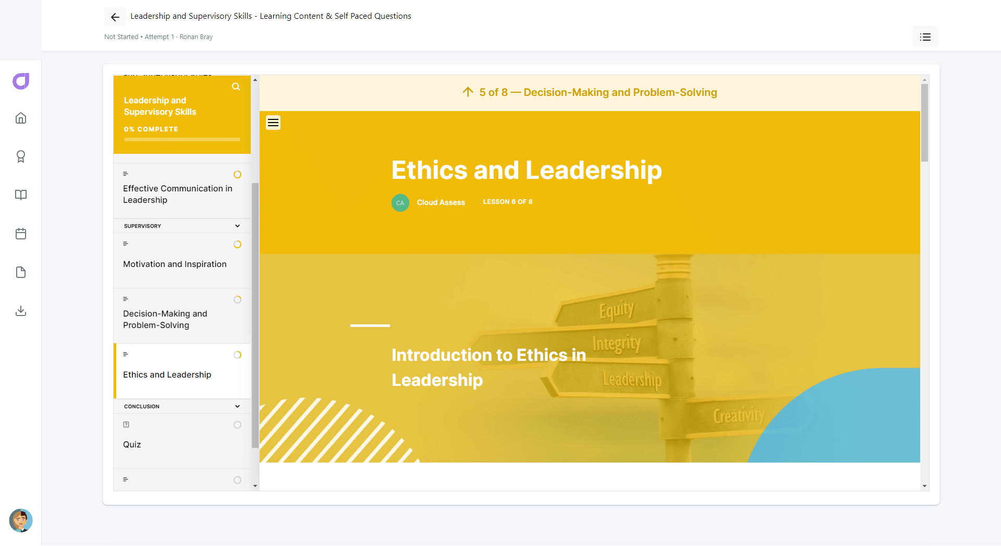Screen dimensions: 1001x546
Task: Click progress circle for Ethics and Leadership
Action: (x=238, y=355)
